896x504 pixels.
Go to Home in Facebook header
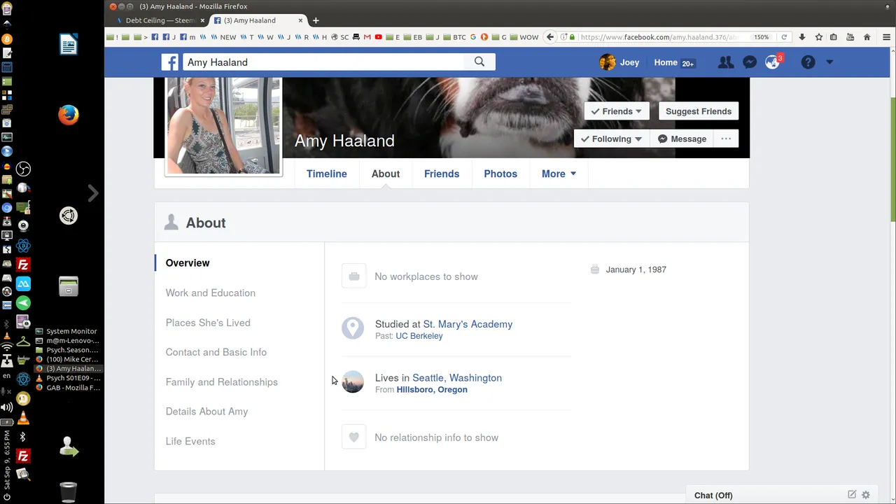coord(666,62)
